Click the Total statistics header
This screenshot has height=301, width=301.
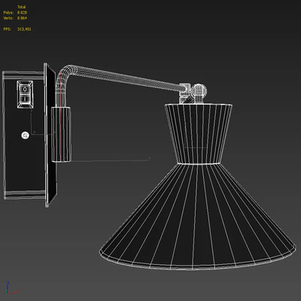point(22,7)
